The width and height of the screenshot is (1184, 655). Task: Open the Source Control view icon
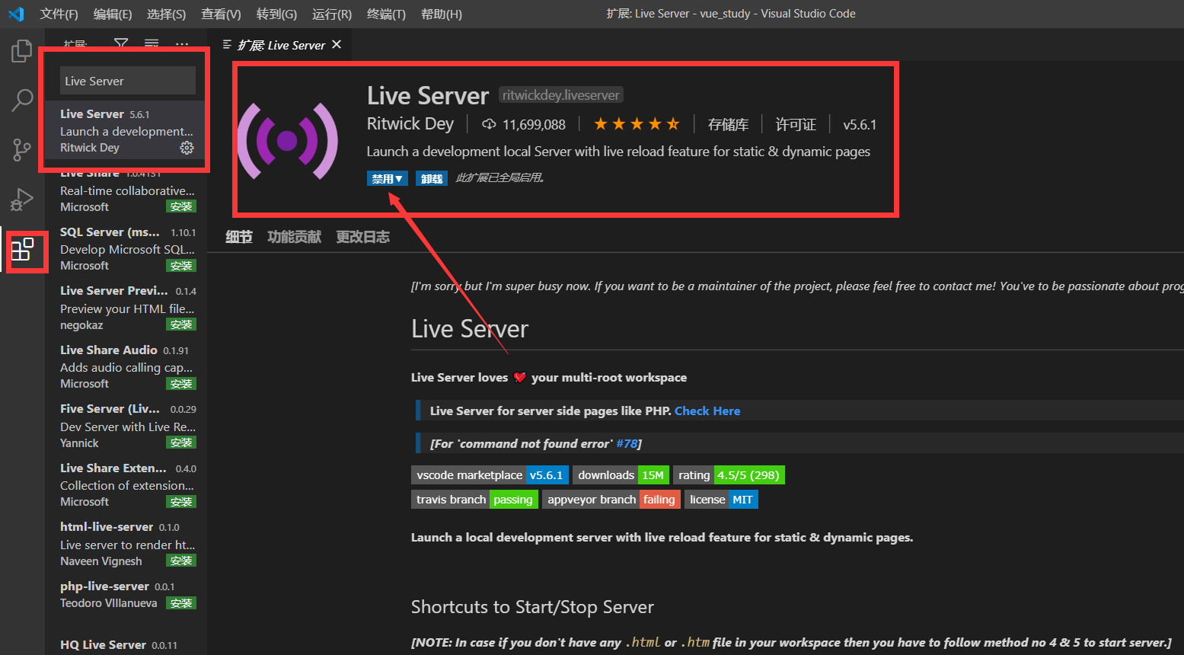pyautogui.click(x=22, y=149)
